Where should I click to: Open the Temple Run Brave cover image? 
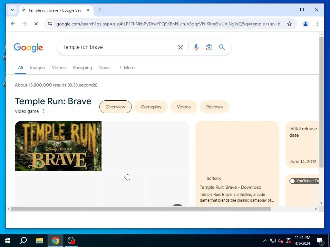point(58,146)
